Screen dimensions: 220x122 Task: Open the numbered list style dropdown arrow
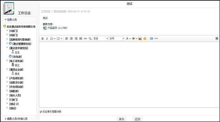(x=55, y=38)
